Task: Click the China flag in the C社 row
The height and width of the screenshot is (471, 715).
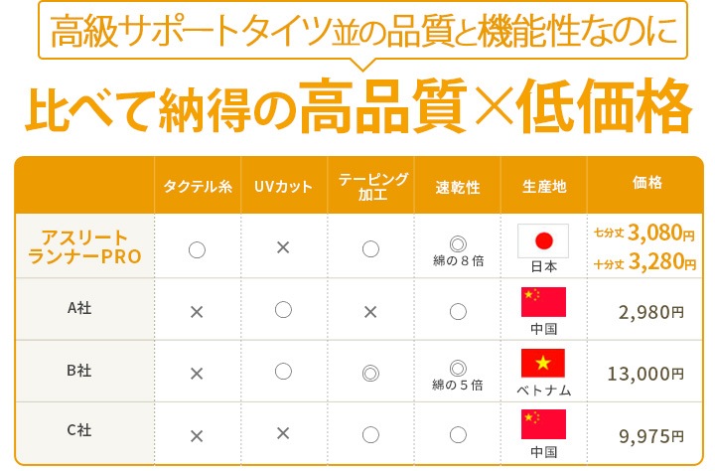Action: (543, 424)
